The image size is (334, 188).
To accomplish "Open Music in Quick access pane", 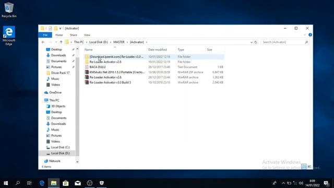I will [x=55, y=79].
